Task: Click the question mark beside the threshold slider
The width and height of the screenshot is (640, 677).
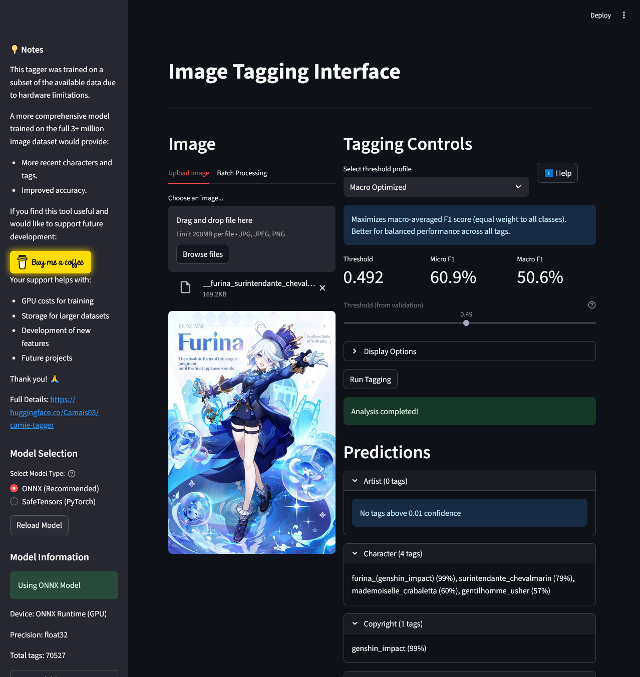Action: tap(591, 304)
